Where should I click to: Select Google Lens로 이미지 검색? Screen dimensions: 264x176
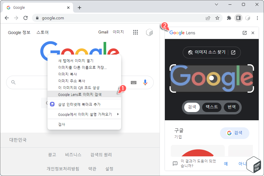tap(84, 94)
